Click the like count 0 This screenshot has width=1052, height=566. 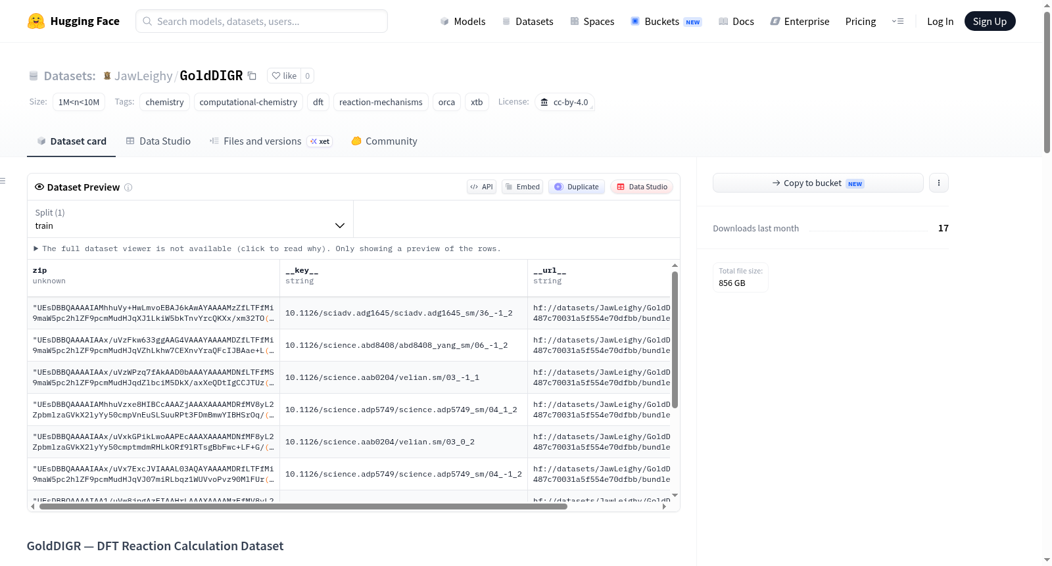307,76
